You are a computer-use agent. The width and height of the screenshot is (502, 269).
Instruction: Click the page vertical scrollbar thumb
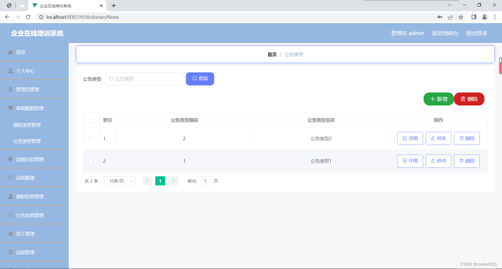point(500,66)
